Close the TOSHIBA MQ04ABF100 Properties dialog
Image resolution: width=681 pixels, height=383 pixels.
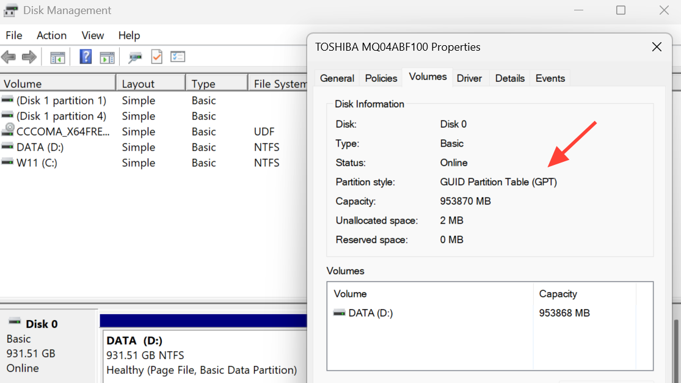pyautogui.click(x=657, y=47)
